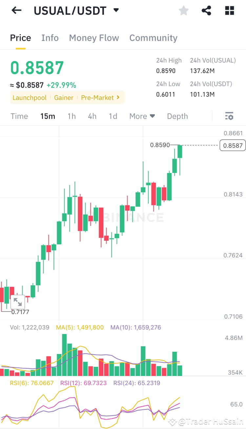Switch the chart to 1d interval
The image size is (246, 429).
[x=113, y=116]
